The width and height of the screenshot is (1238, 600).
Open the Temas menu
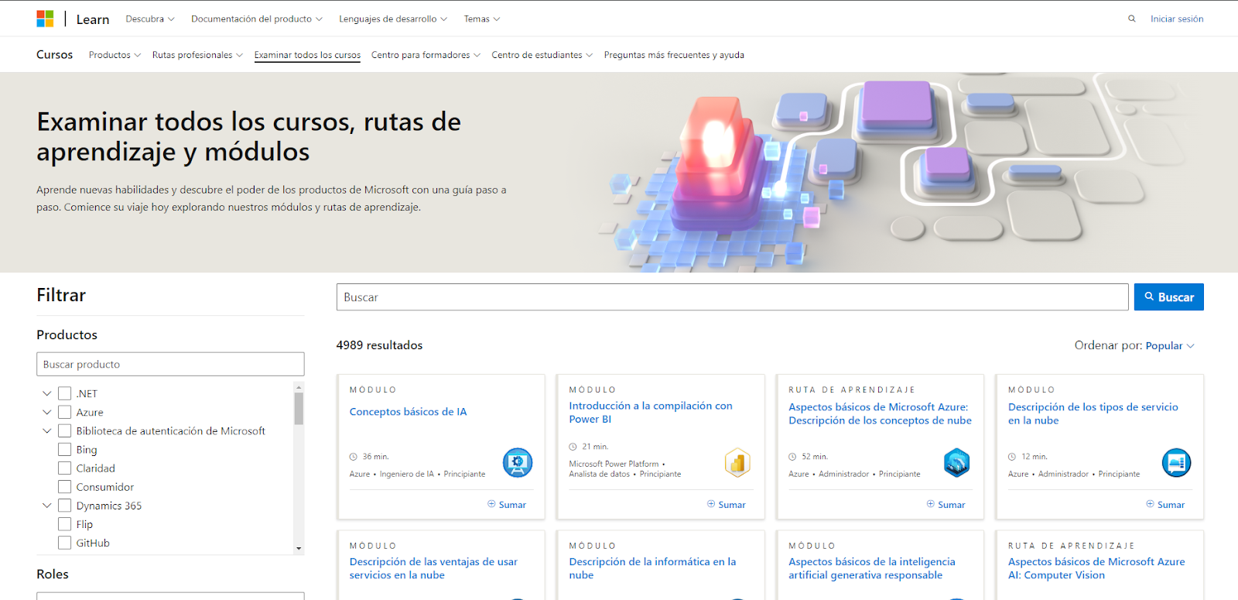(x=482, y=19)
